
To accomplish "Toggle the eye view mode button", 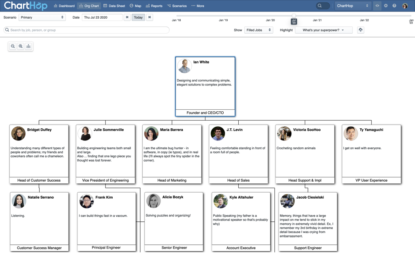I will pyautogui.click(x=377, y=6).
